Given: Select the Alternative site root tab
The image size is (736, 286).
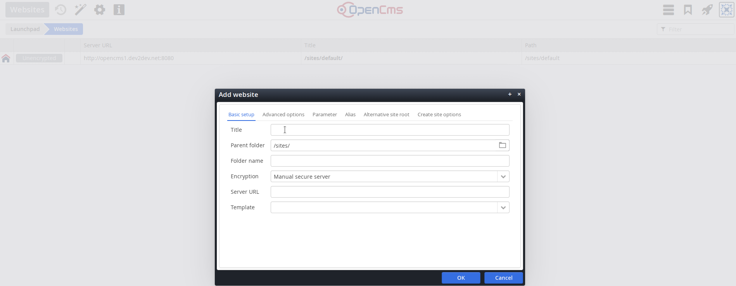Looking at the screenshot, I should (x=386, y=115).
